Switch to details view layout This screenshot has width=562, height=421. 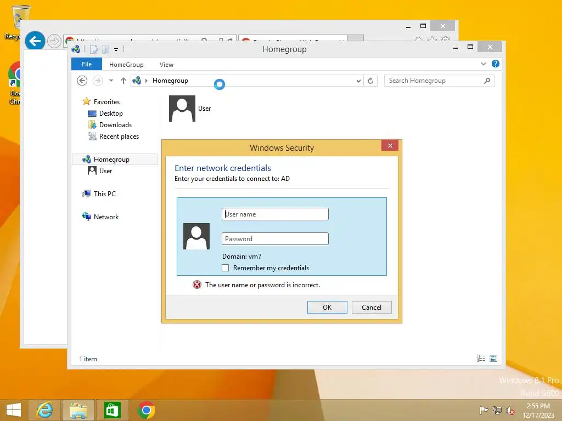(481, 359)
